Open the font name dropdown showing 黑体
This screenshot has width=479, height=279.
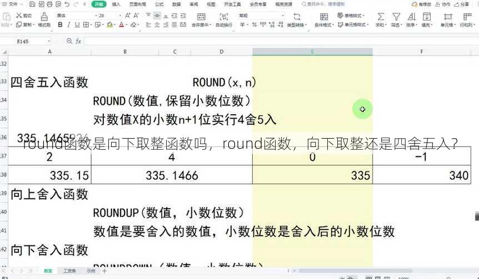point(96,16)
